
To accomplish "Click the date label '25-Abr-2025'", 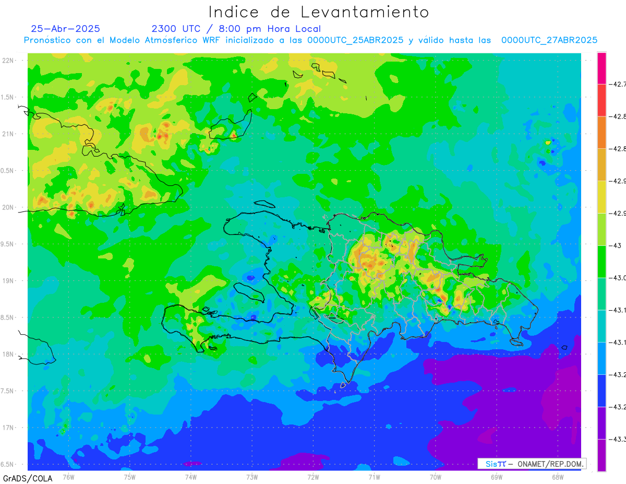I will (66, 29).
